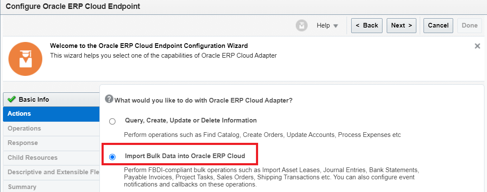
Task: Open the Actions step
Action: [x=51, y=114]
